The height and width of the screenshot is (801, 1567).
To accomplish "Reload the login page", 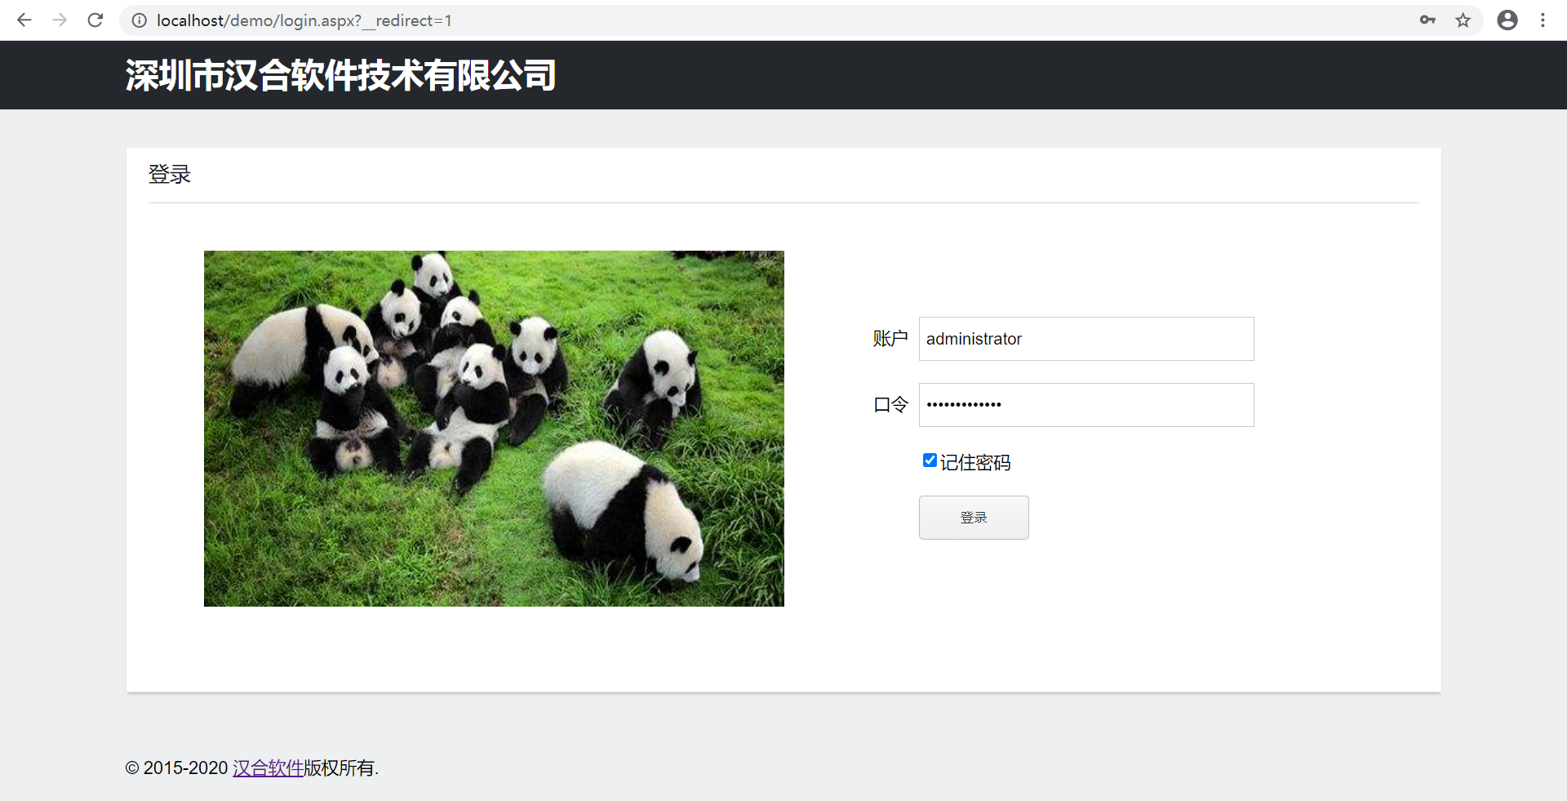I will coord(95,20).
